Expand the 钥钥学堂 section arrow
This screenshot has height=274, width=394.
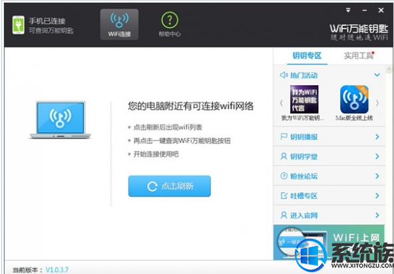point(377,156)
